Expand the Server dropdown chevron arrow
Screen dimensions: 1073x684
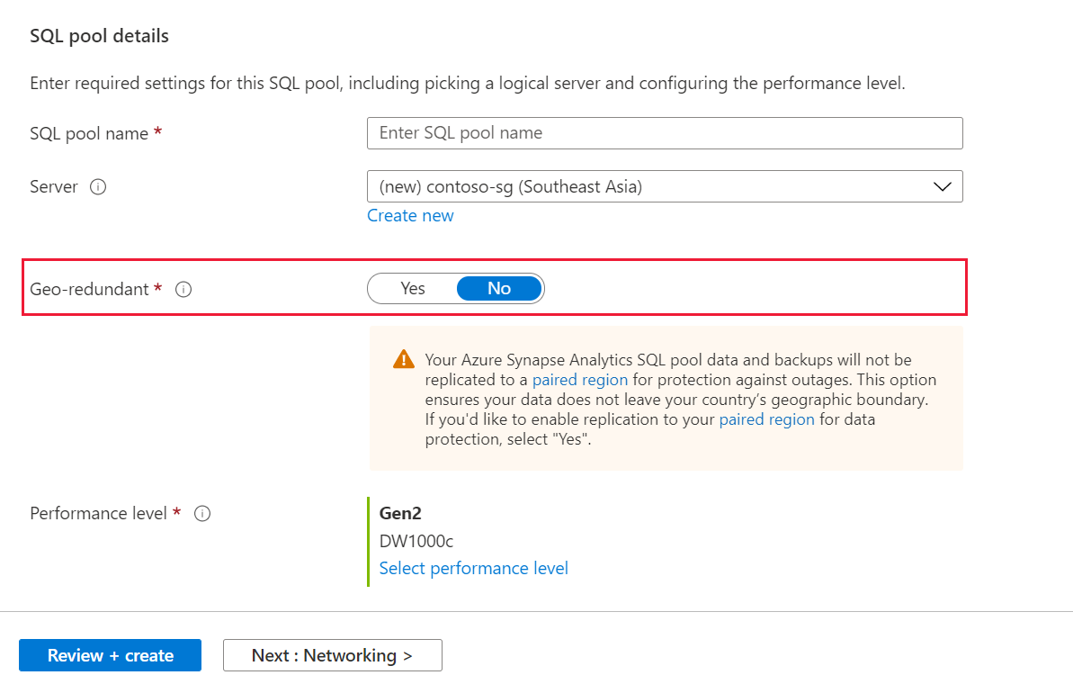pyautogui.click(x=942, y=187)
